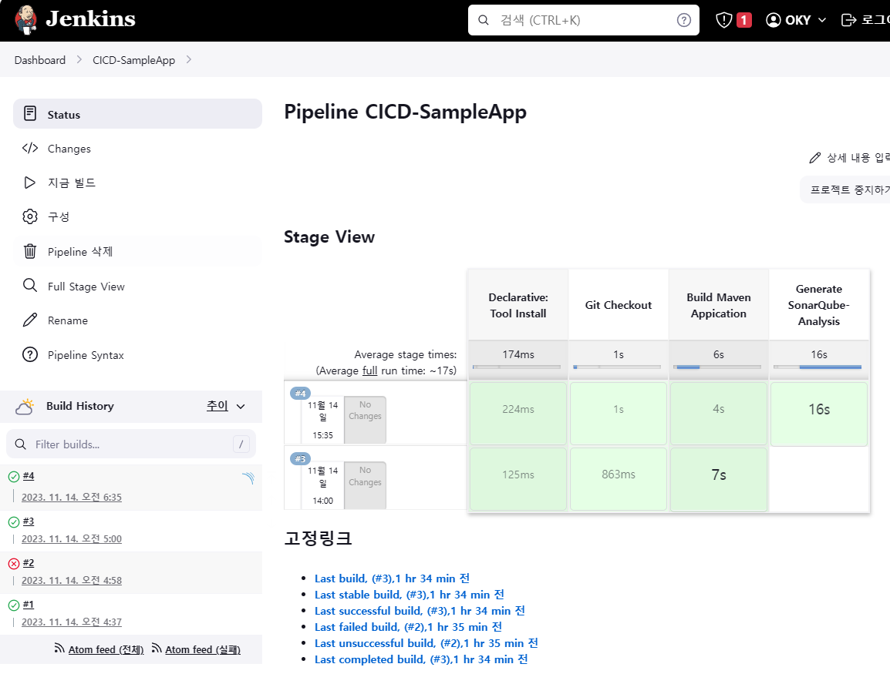The width and height of the screenshot is (890, 684).
Task: Click Declarative: Tool Install average time bar
Action: pos(517,367)
